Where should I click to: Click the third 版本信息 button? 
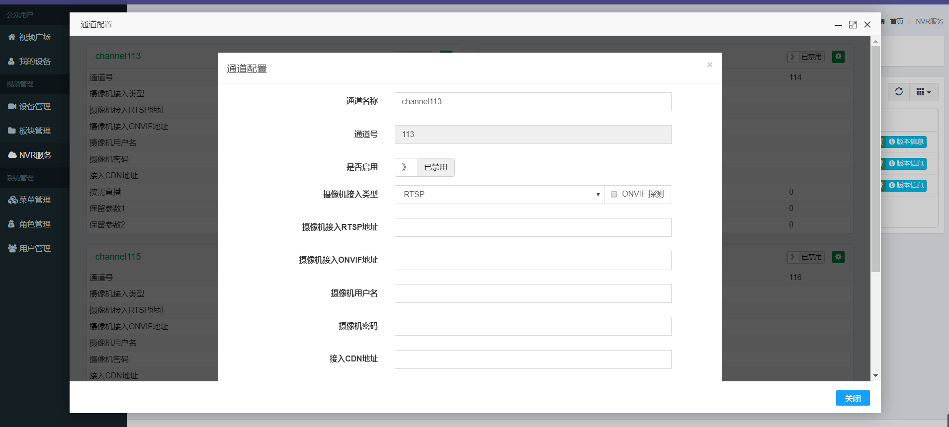[x=906, y=186]
